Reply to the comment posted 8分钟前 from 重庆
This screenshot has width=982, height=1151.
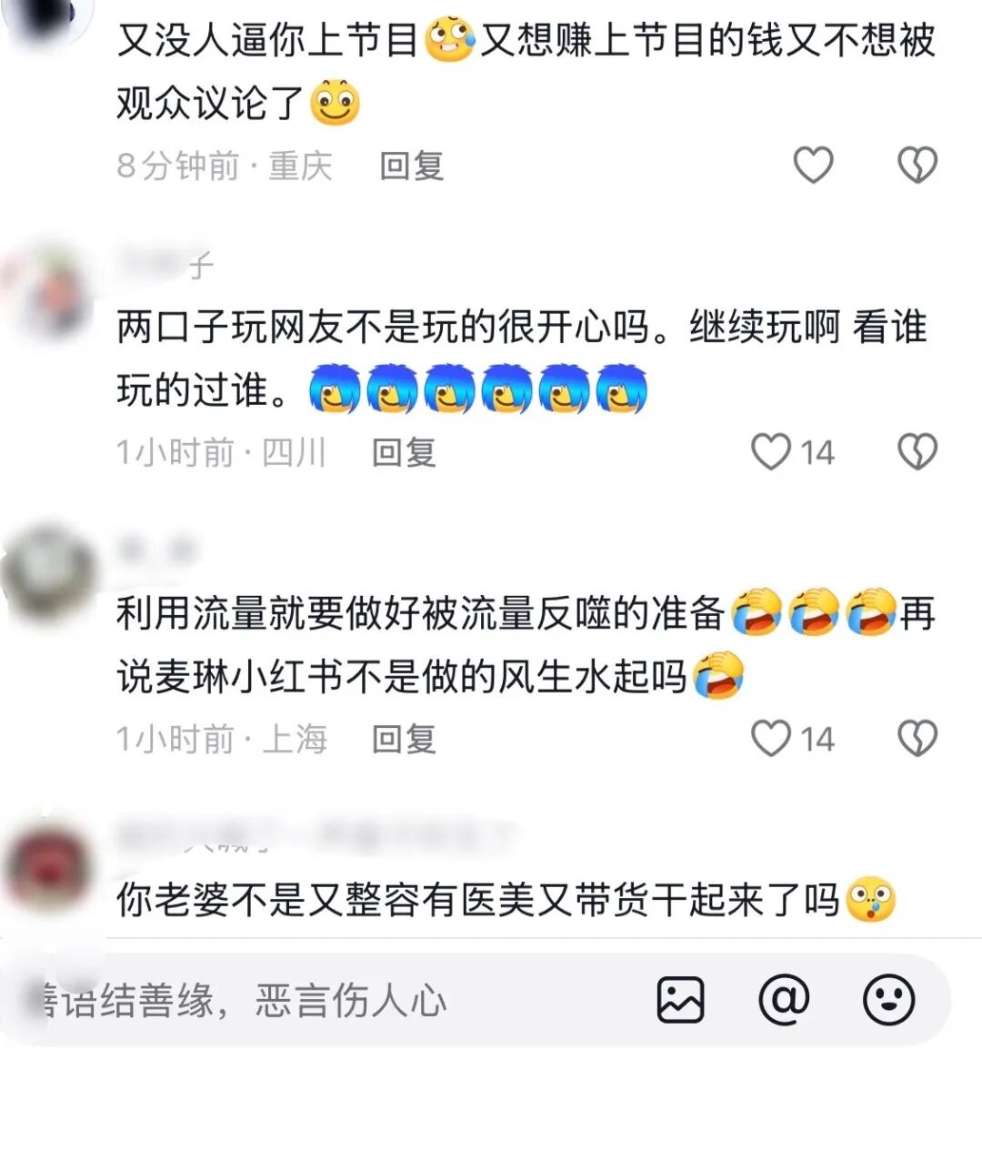[411, 166]
